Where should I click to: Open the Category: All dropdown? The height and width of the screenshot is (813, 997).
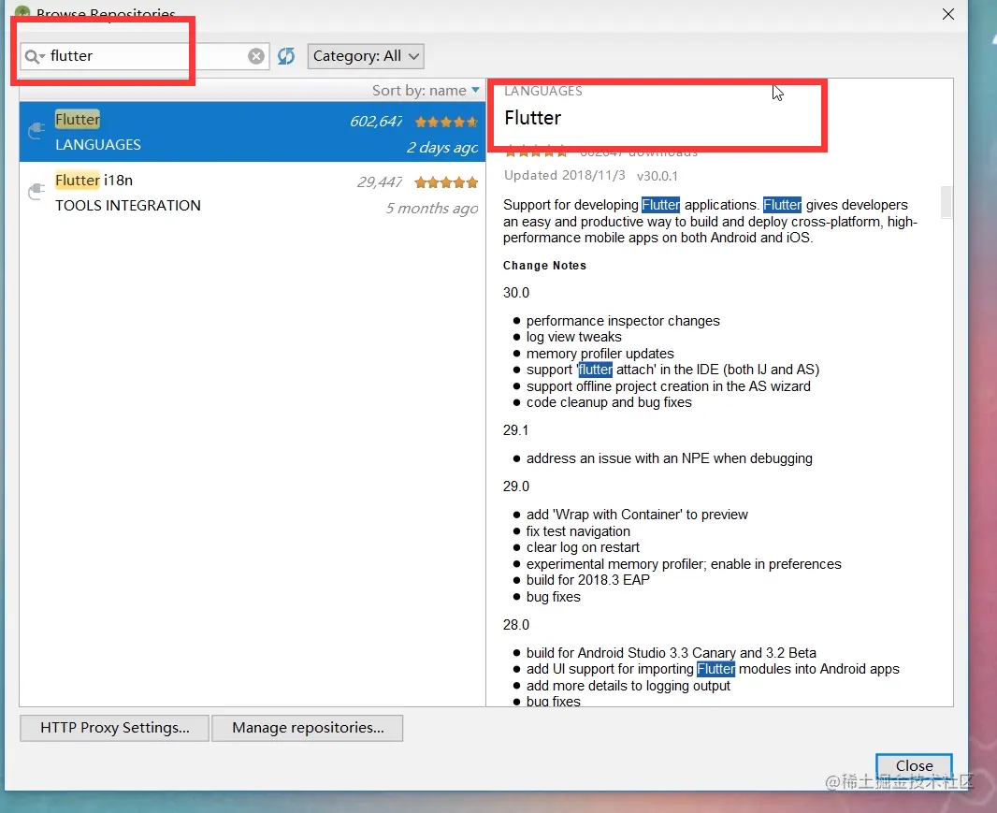tap(366, 56)
